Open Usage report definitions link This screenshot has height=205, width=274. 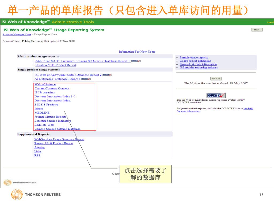pyautogui.click(x=195, y=61)
